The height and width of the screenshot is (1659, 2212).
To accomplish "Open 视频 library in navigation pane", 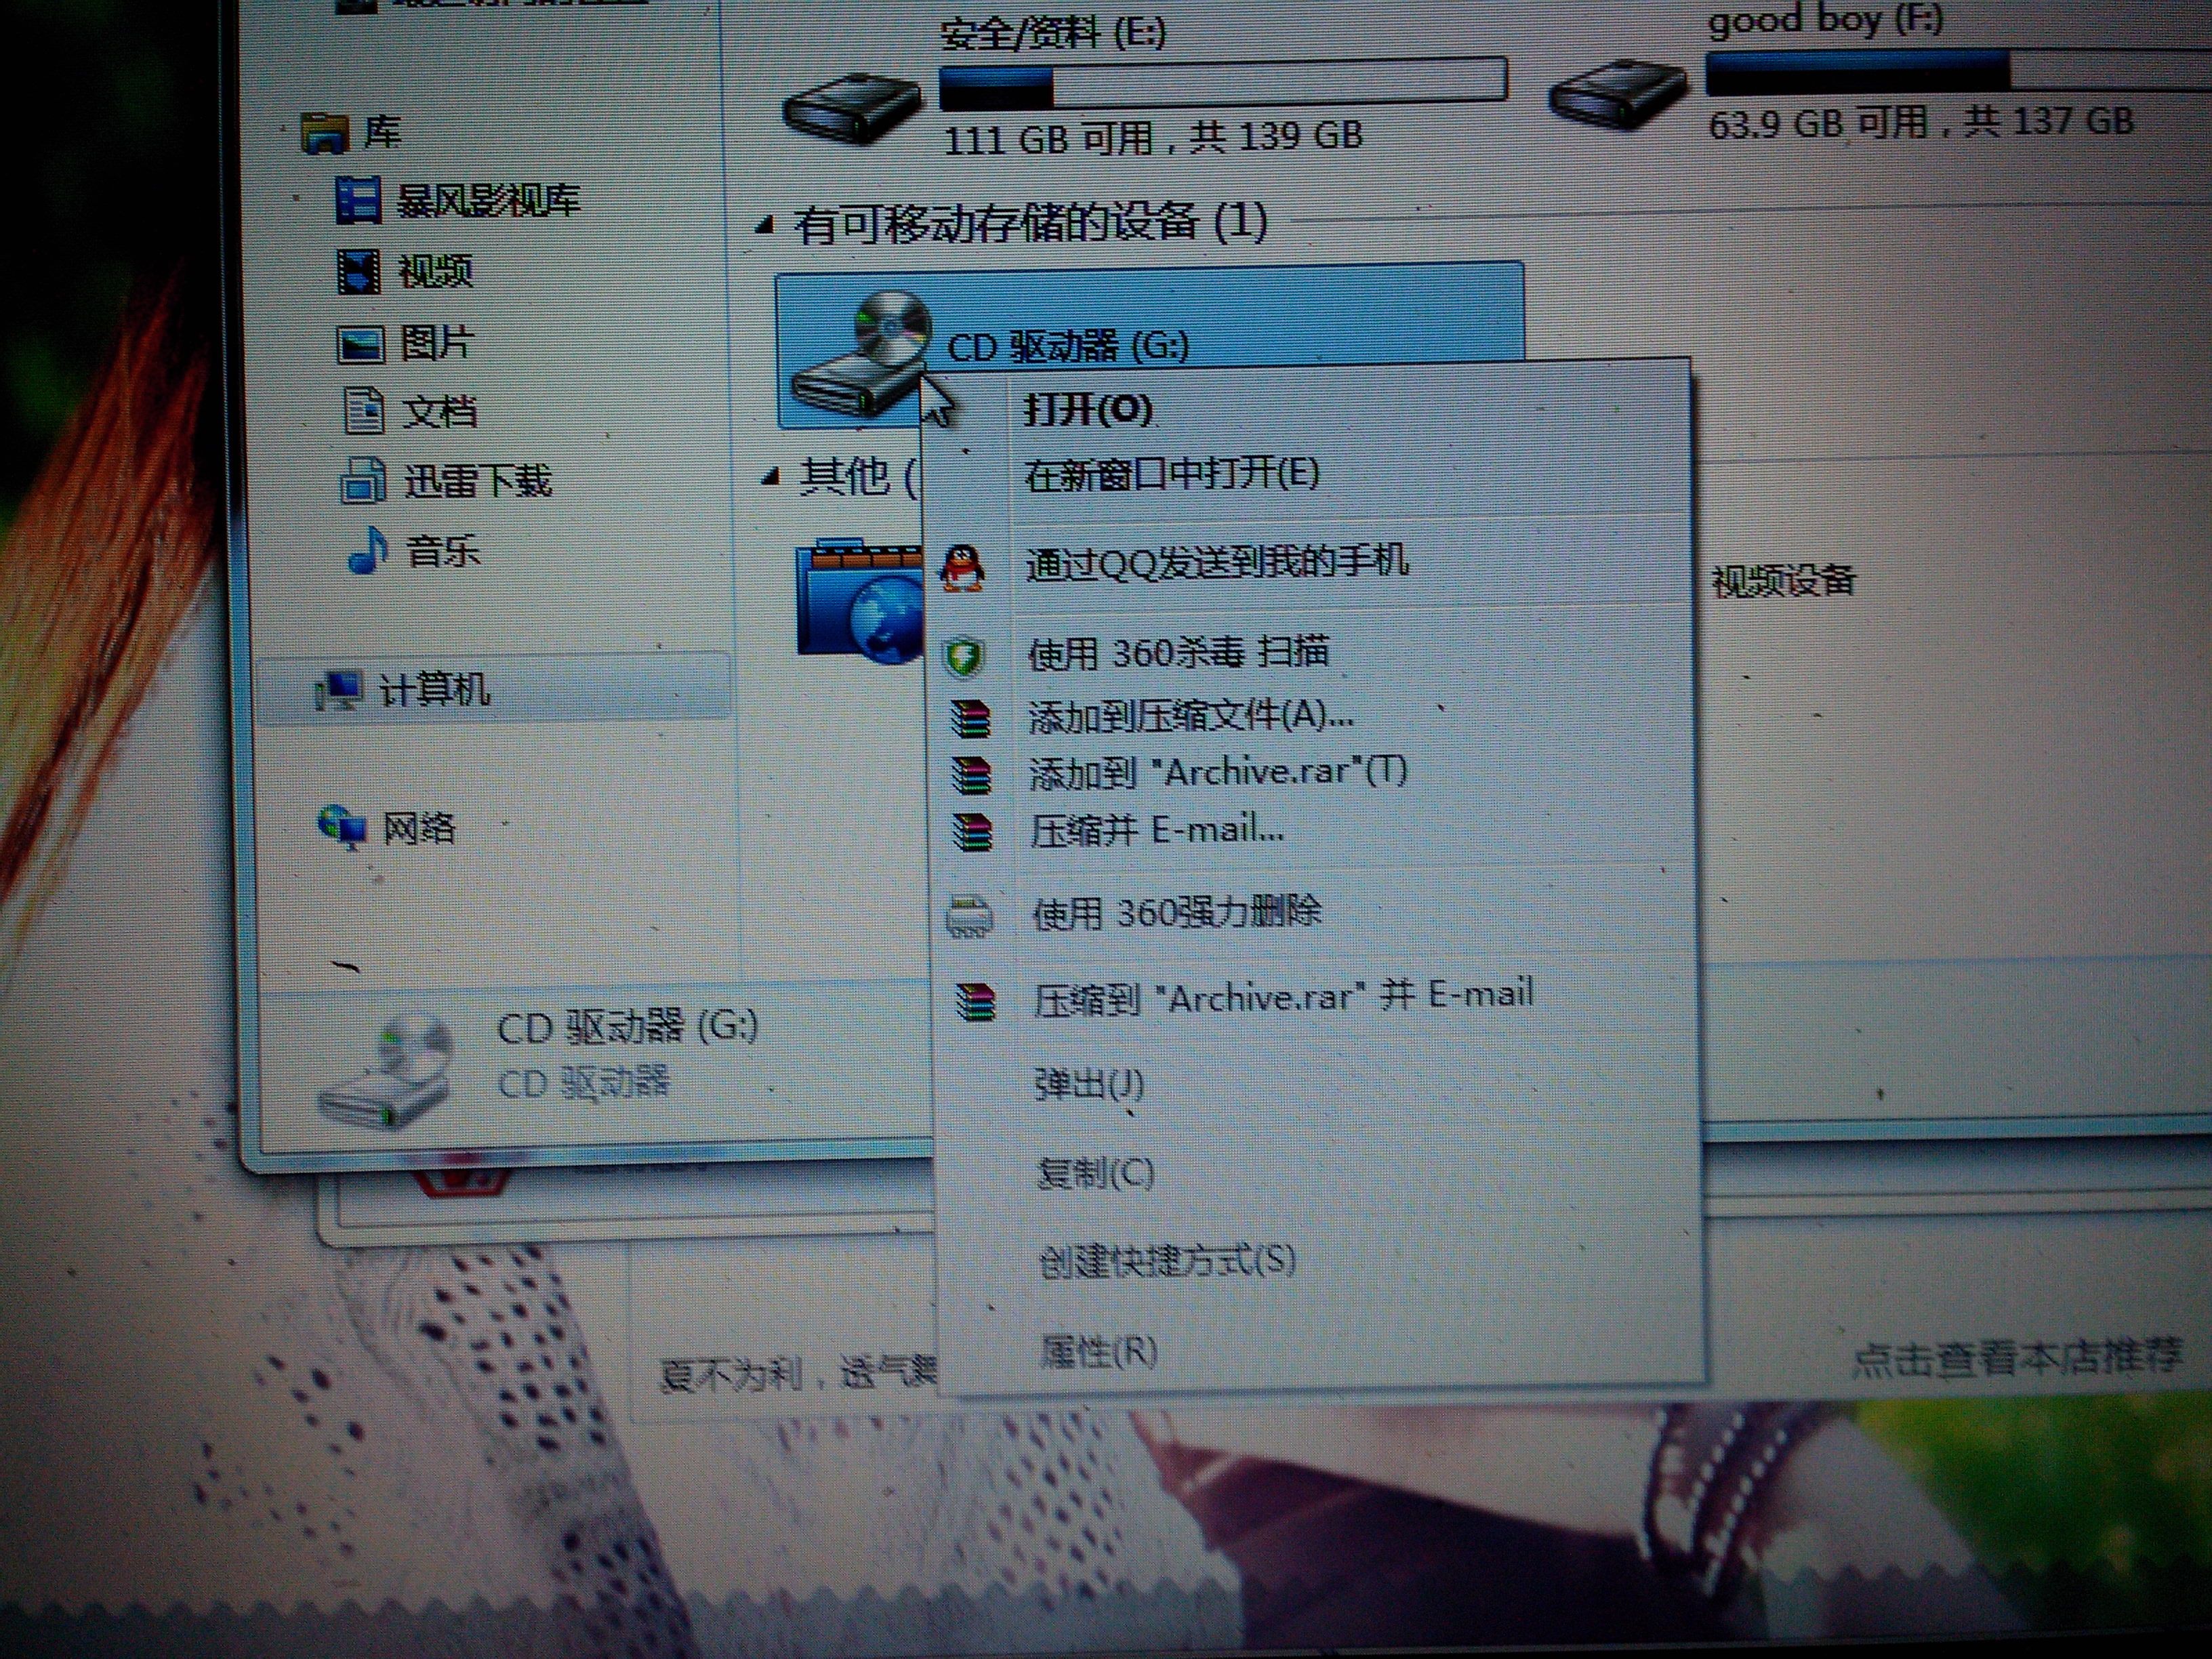I will [435, 271].
